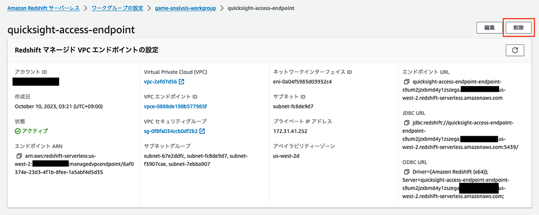The image size is (539, 215).
Task: Click the ネットワークインターフェイス ID label
Action: pos(313,72)
